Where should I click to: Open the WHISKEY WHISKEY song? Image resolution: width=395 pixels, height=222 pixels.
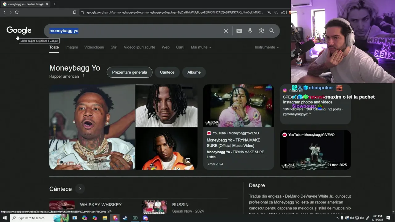(101, 205)
